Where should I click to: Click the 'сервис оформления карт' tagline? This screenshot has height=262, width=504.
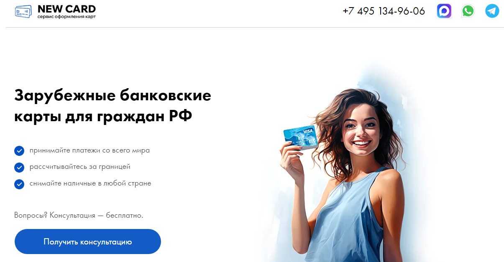67,17
